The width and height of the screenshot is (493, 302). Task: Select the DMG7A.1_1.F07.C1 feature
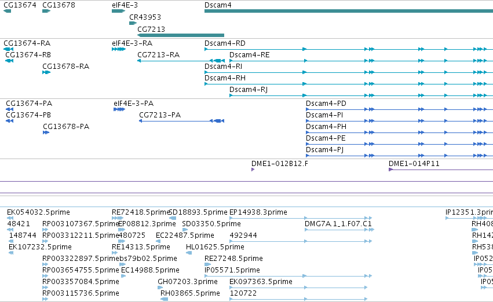339,230
